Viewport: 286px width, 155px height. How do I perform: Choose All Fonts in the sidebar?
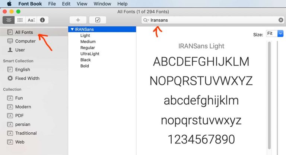24,32
